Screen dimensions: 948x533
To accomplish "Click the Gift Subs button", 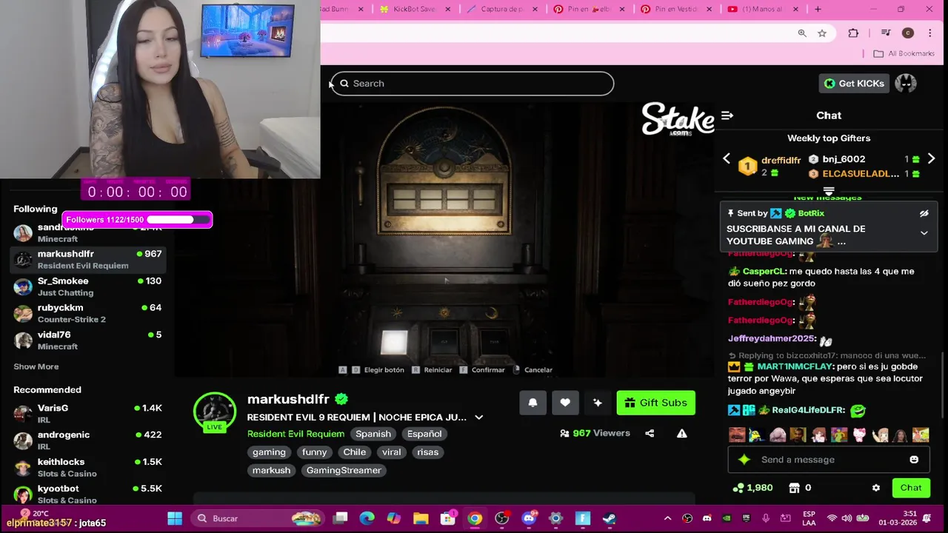I will click(x=655, y=403).
